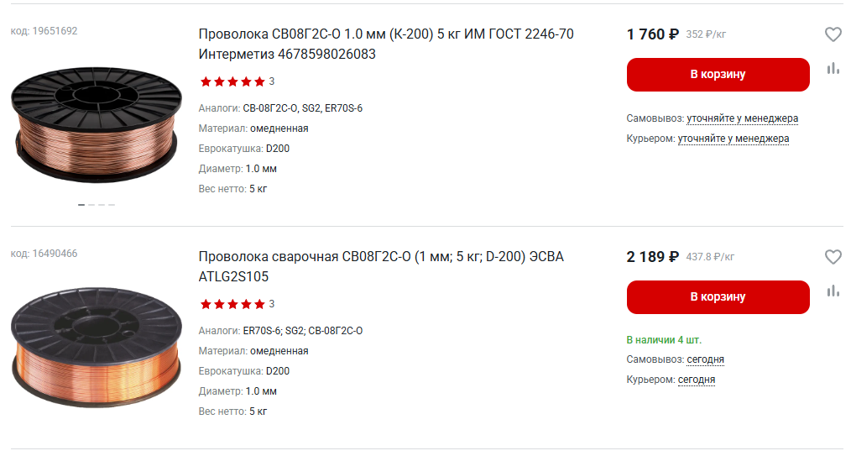The height and width of the screenshot is (456, 851).
Task: Click courier 'уточняйте у менеджера' link
Action: 733,139
